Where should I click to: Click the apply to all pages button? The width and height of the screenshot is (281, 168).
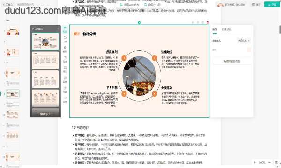tap(232, 61)
